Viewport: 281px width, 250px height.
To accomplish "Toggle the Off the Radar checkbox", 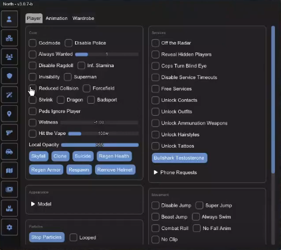I will click(x=155, y=43).
